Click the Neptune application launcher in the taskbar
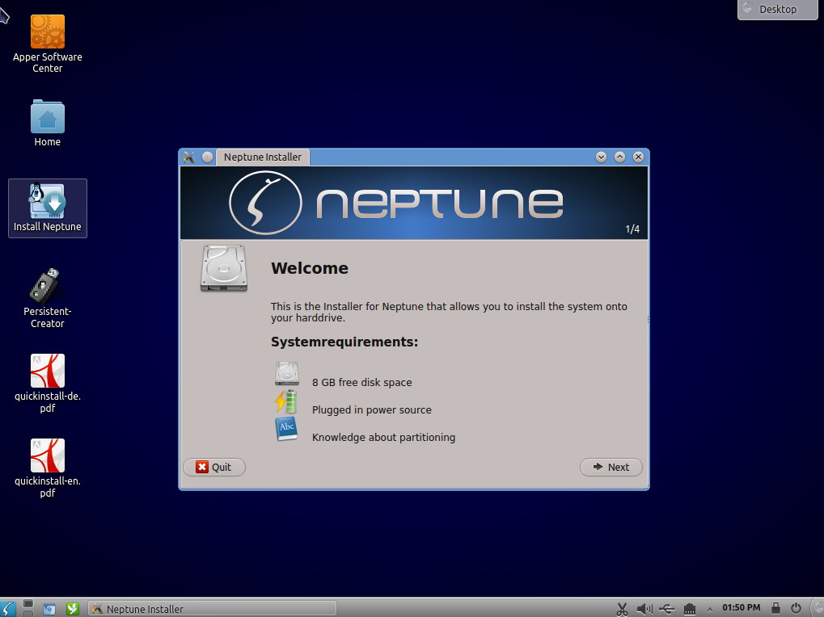 coord(8,609)
